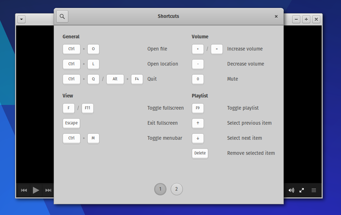The width and height of the screenshot is (341, 215).
Task: Click the = key for Increase volume
Action: (216, 49)
